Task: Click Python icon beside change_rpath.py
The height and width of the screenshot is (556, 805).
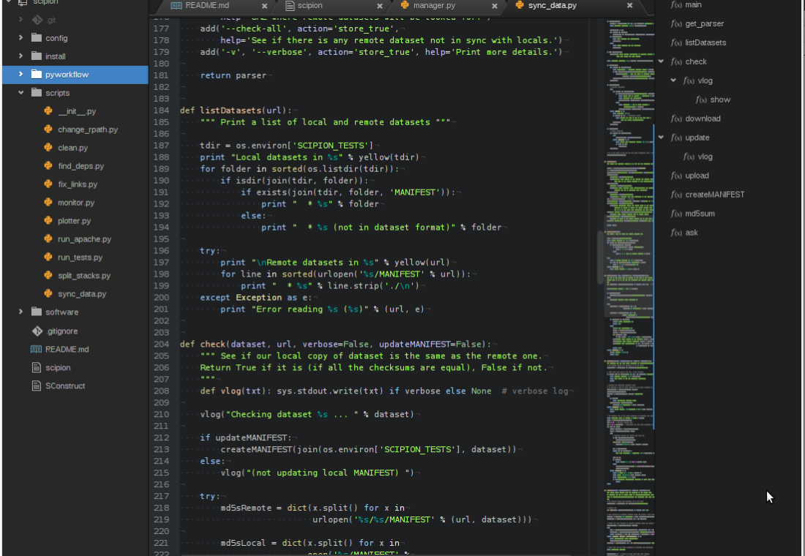Action: tap(48, 129)
